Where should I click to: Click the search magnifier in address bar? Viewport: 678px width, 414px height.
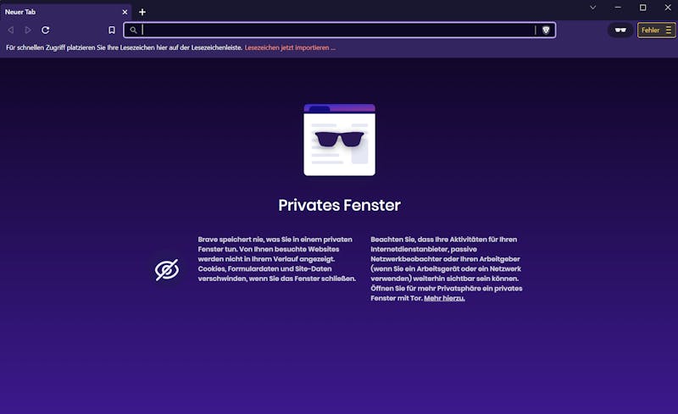pyautogui.click(x=134, y=30)
